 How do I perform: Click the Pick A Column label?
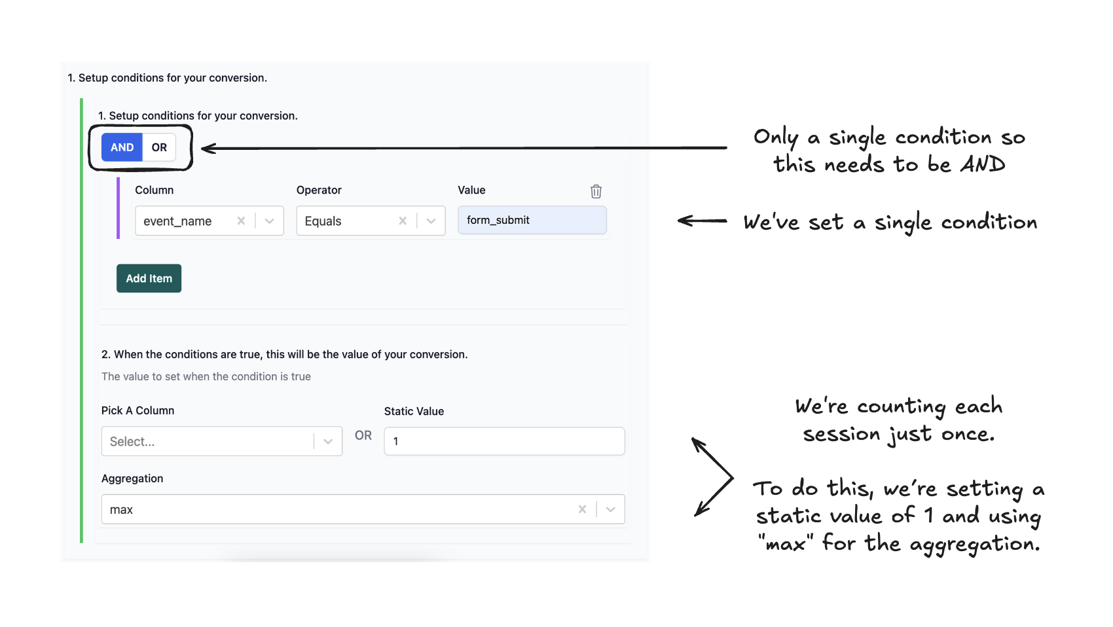[137, 410]
